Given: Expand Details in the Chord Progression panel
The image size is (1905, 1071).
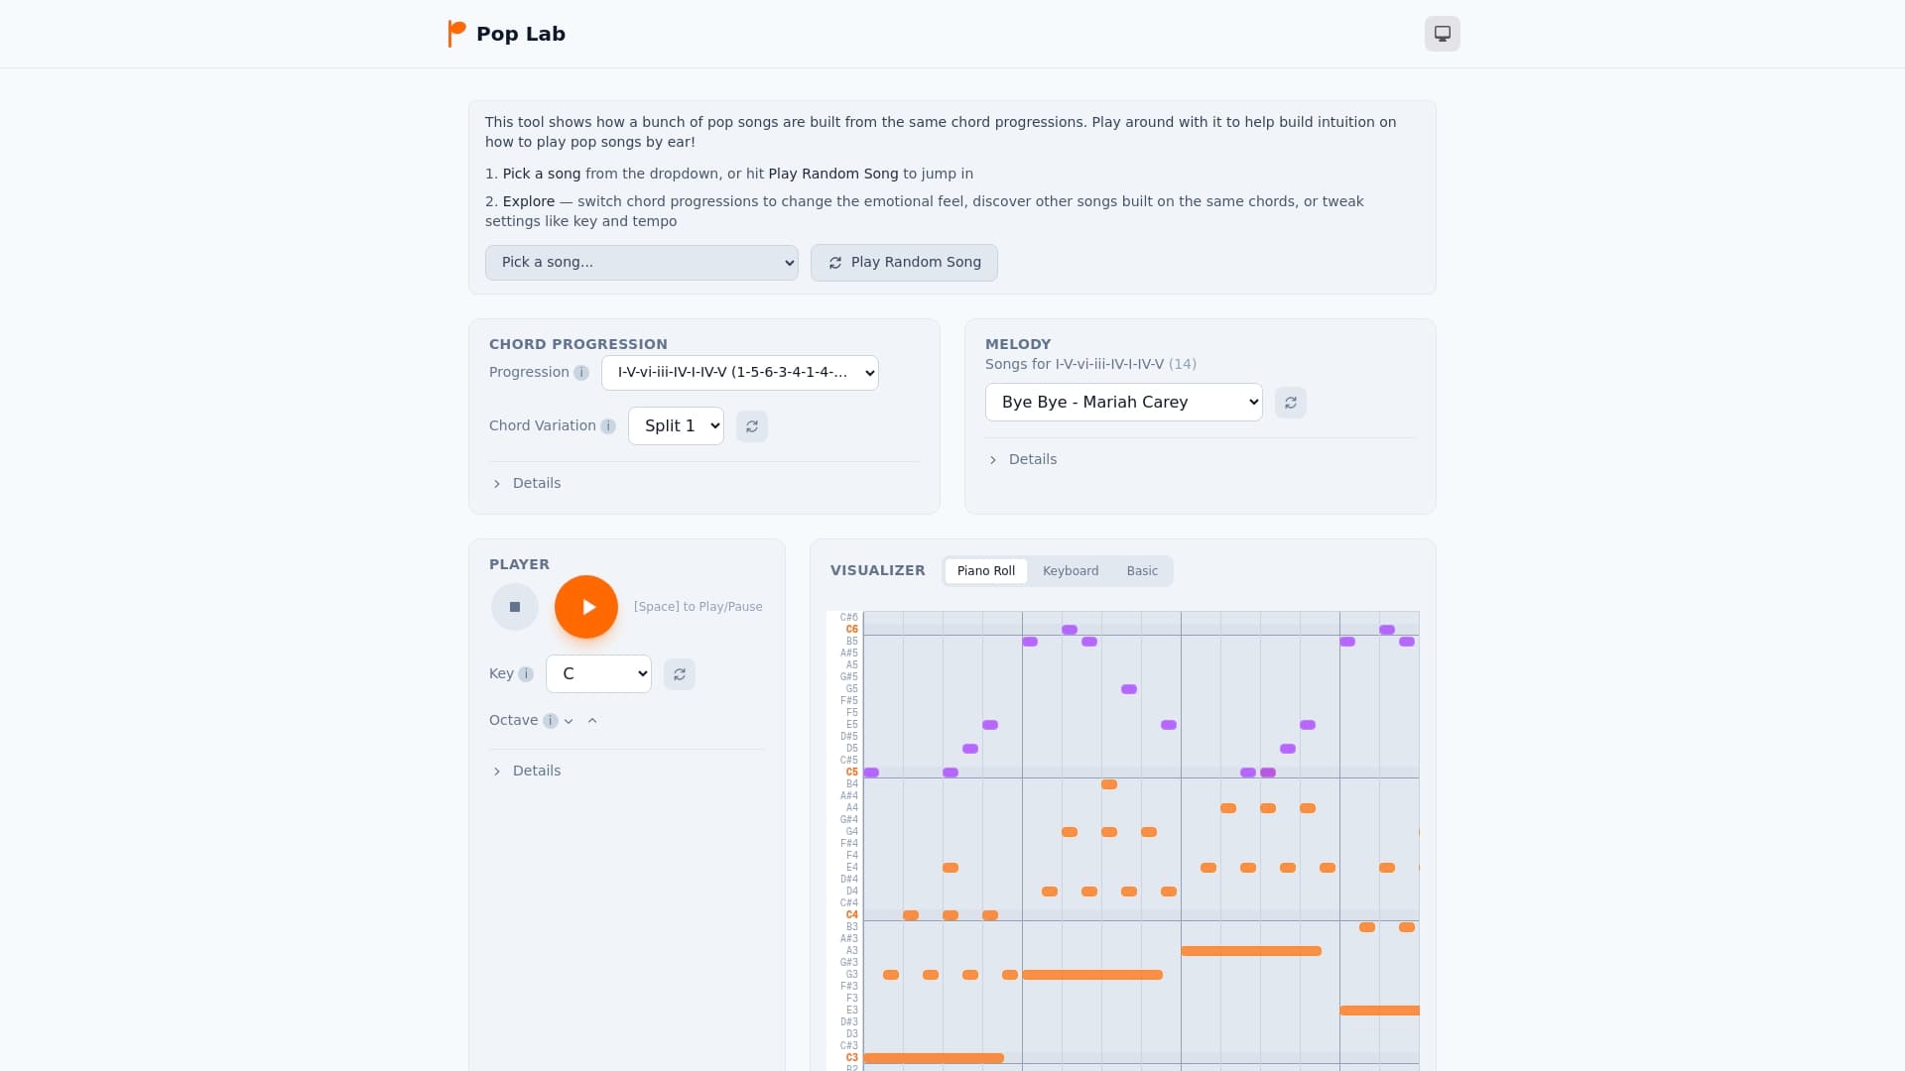Looking at the screenshot, I should (x=527, y=483).
